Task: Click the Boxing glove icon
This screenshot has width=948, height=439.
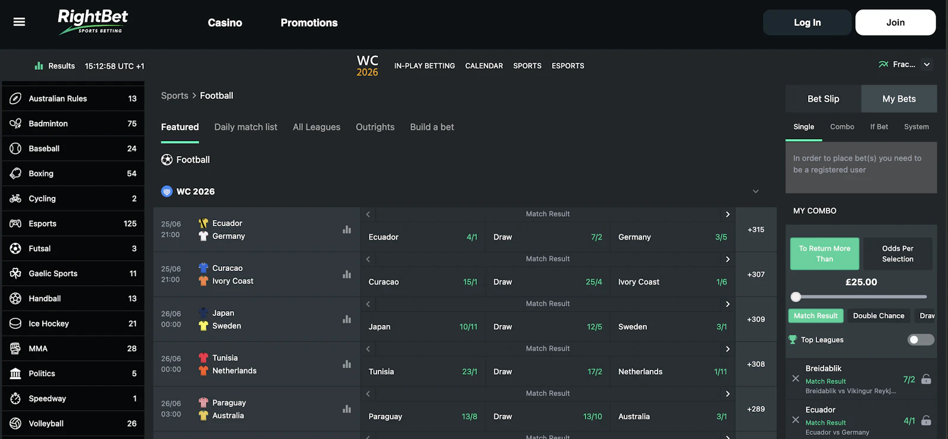Action: (x=15, y=173)
